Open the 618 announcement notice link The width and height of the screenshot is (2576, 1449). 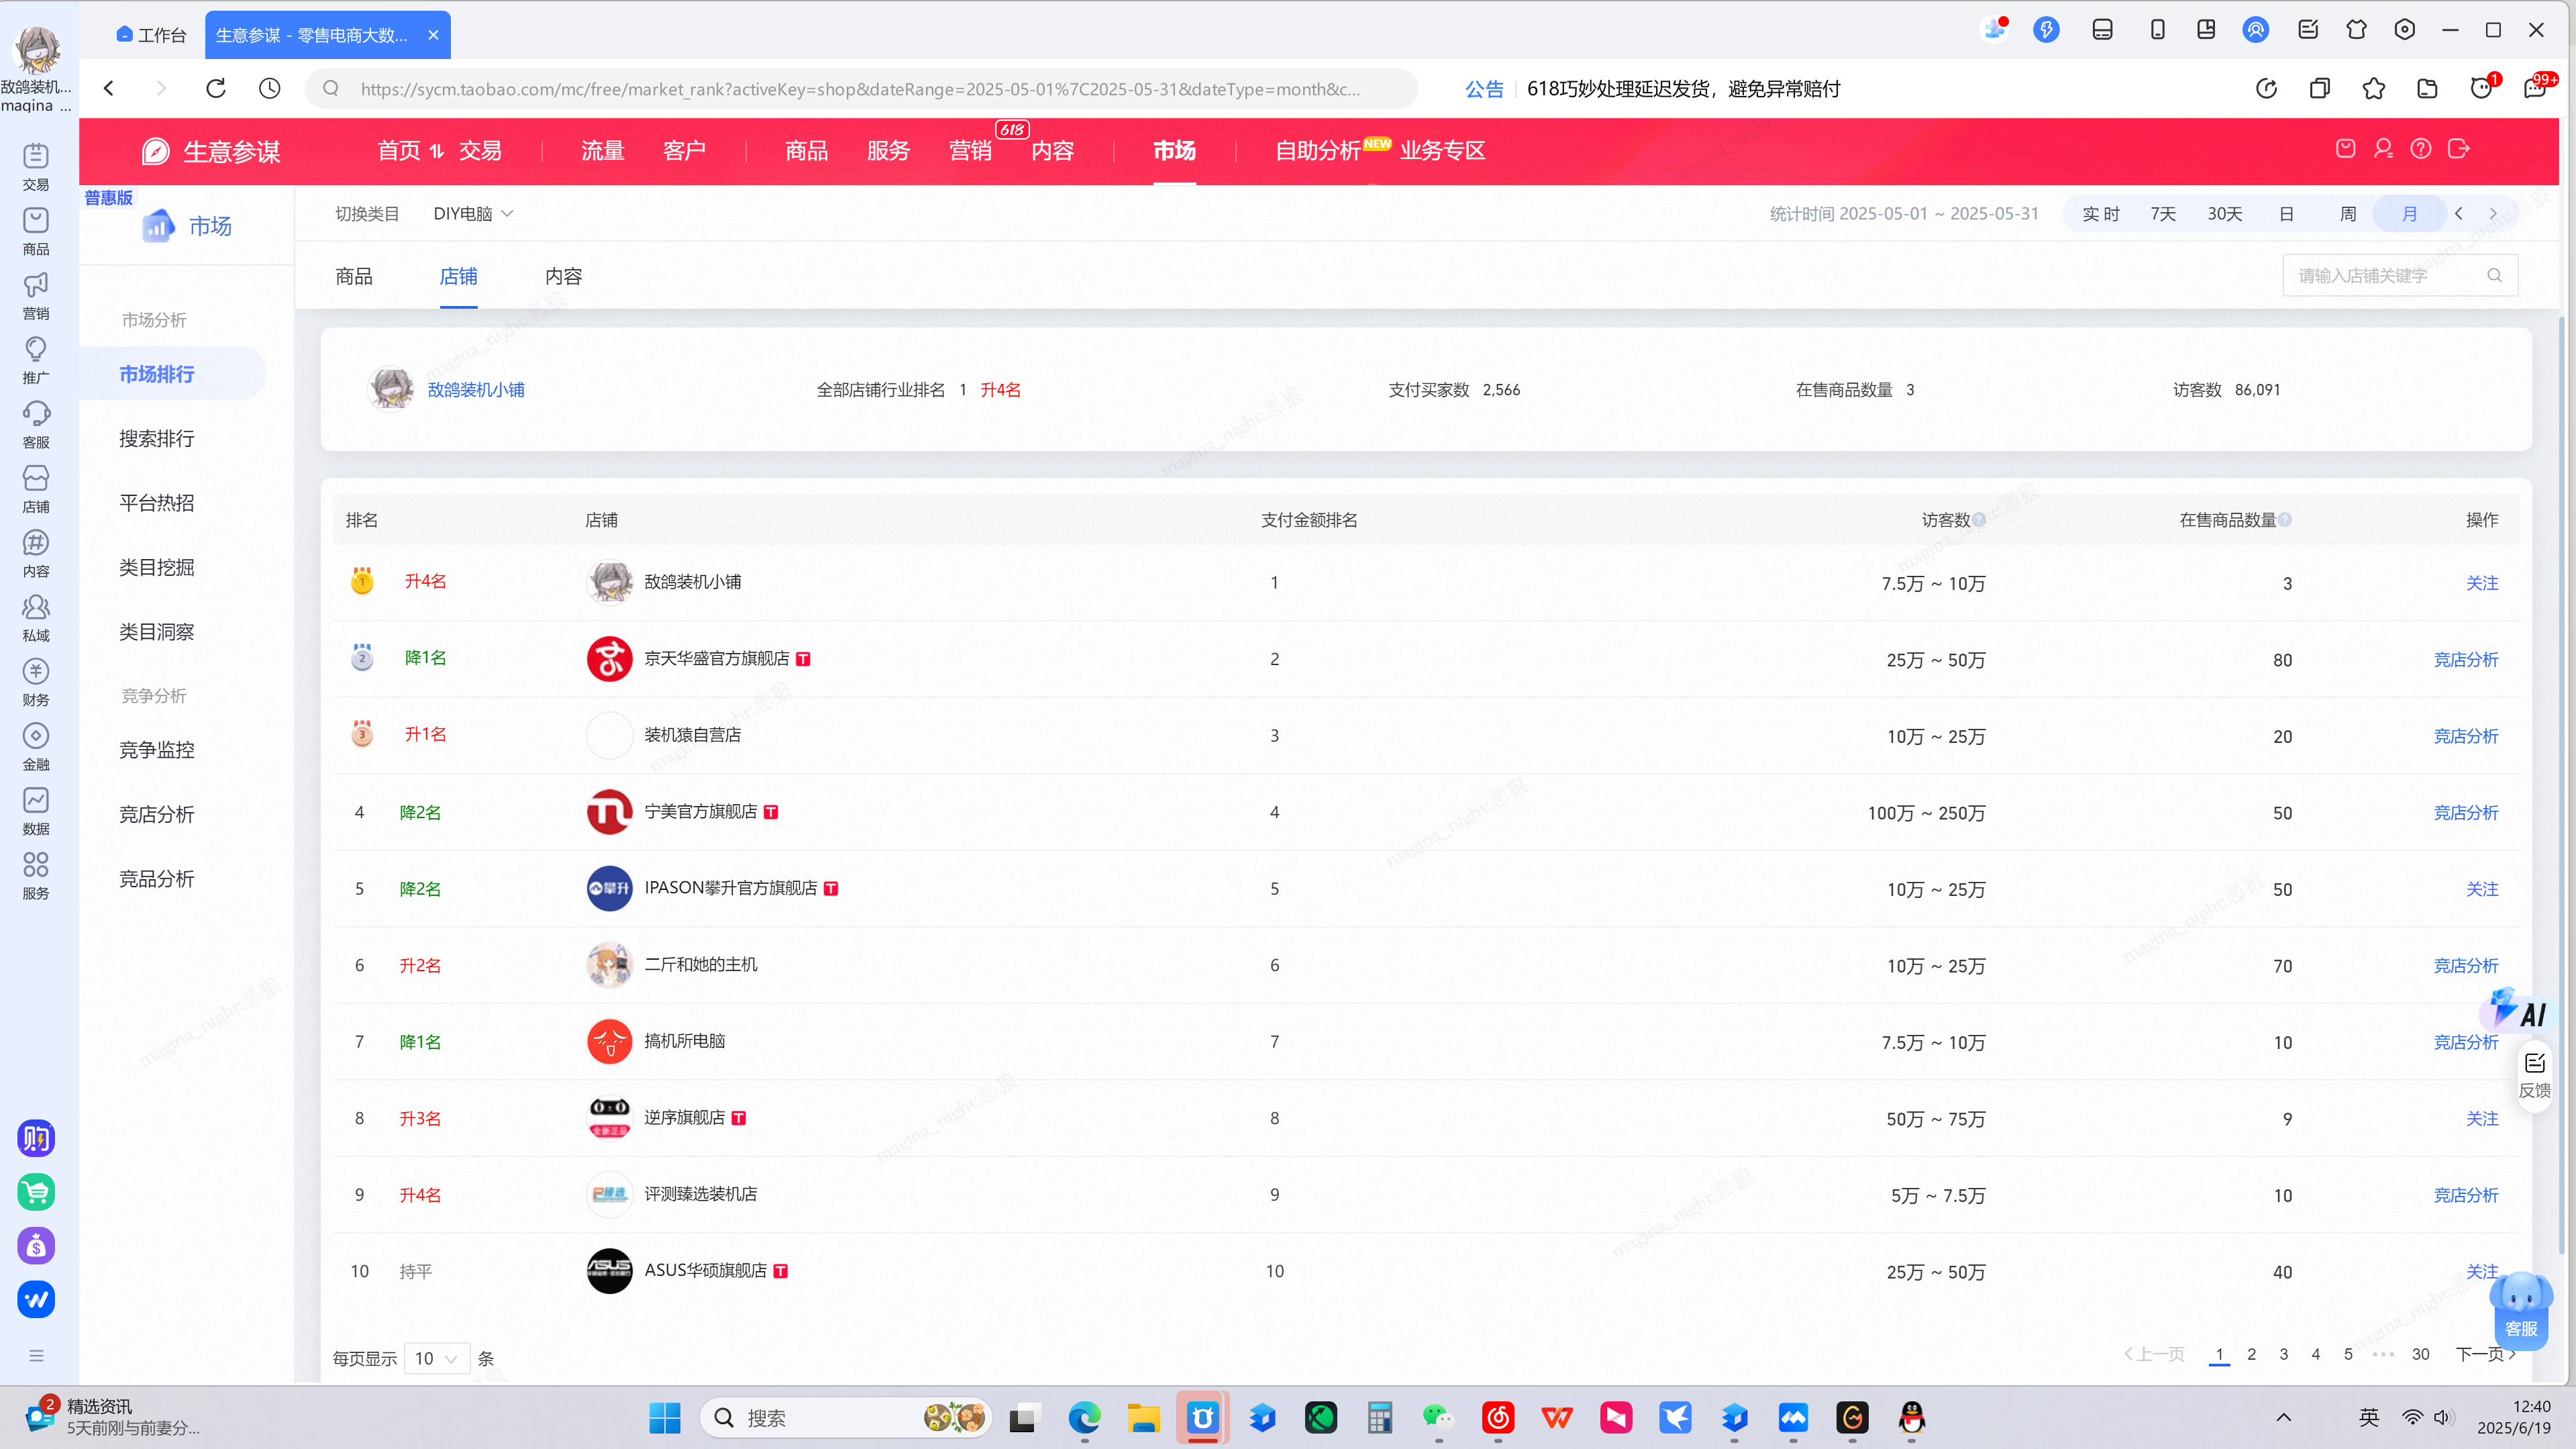pos(1683,89)
